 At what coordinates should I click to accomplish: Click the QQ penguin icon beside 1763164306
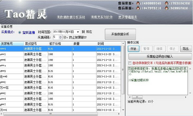167,3
